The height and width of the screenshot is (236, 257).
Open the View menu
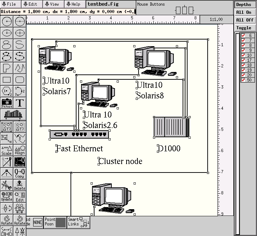[x=54, y=4]
